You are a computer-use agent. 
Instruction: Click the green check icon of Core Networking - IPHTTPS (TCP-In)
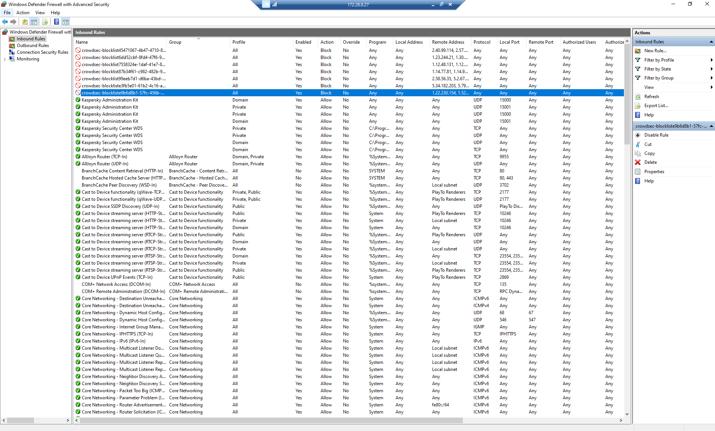pyautogui.click(x=78, y=334)
